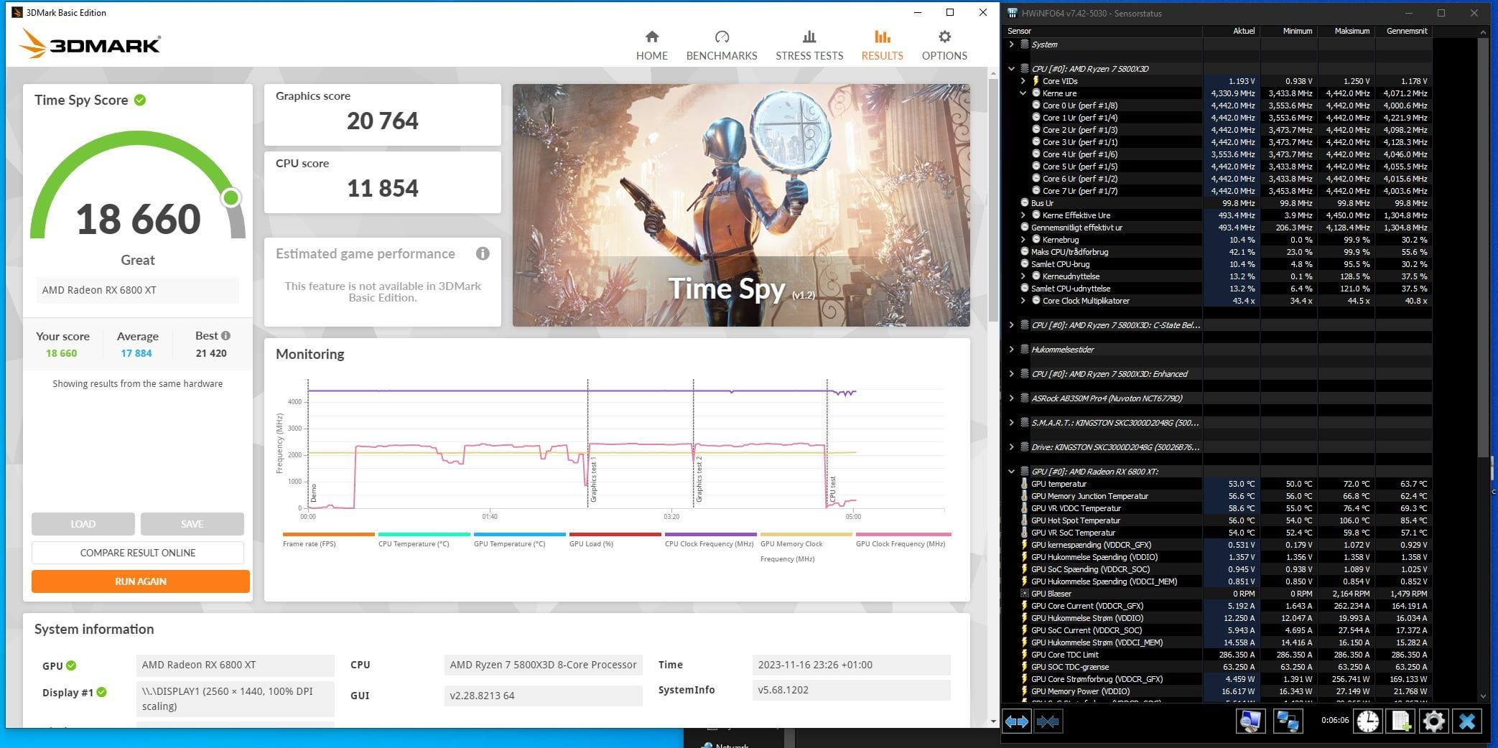Click the green check icon next to GPU label
The image size is (1498, 748).
point(71,665)
